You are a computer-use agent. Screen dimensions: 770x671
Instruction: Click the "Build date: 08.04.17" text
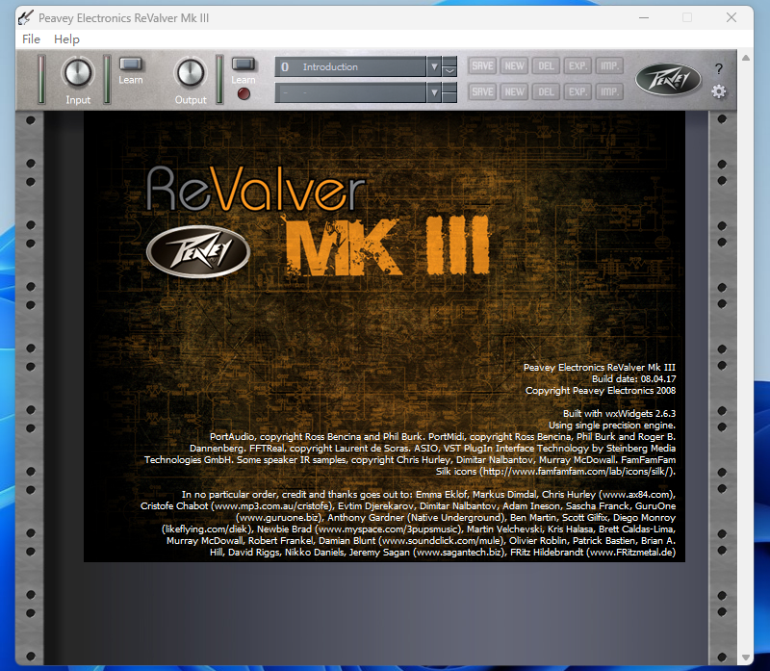tap(633, 378)
